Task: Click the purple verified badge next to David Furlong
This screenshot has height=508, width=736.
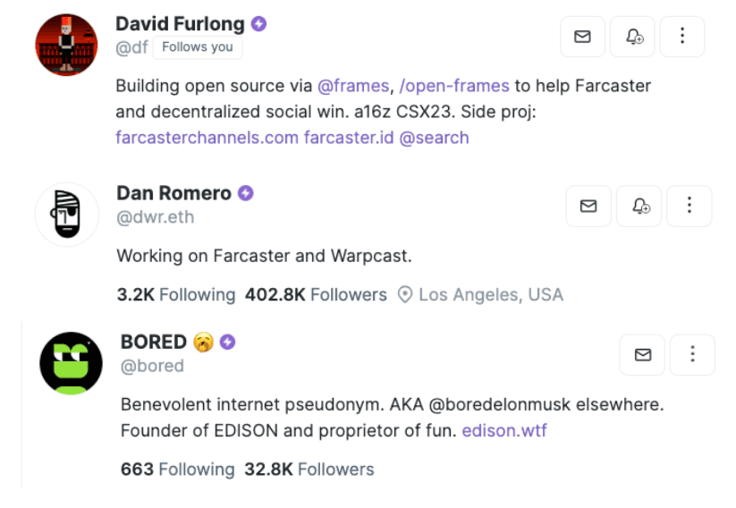Action: [x=258, y=24]
